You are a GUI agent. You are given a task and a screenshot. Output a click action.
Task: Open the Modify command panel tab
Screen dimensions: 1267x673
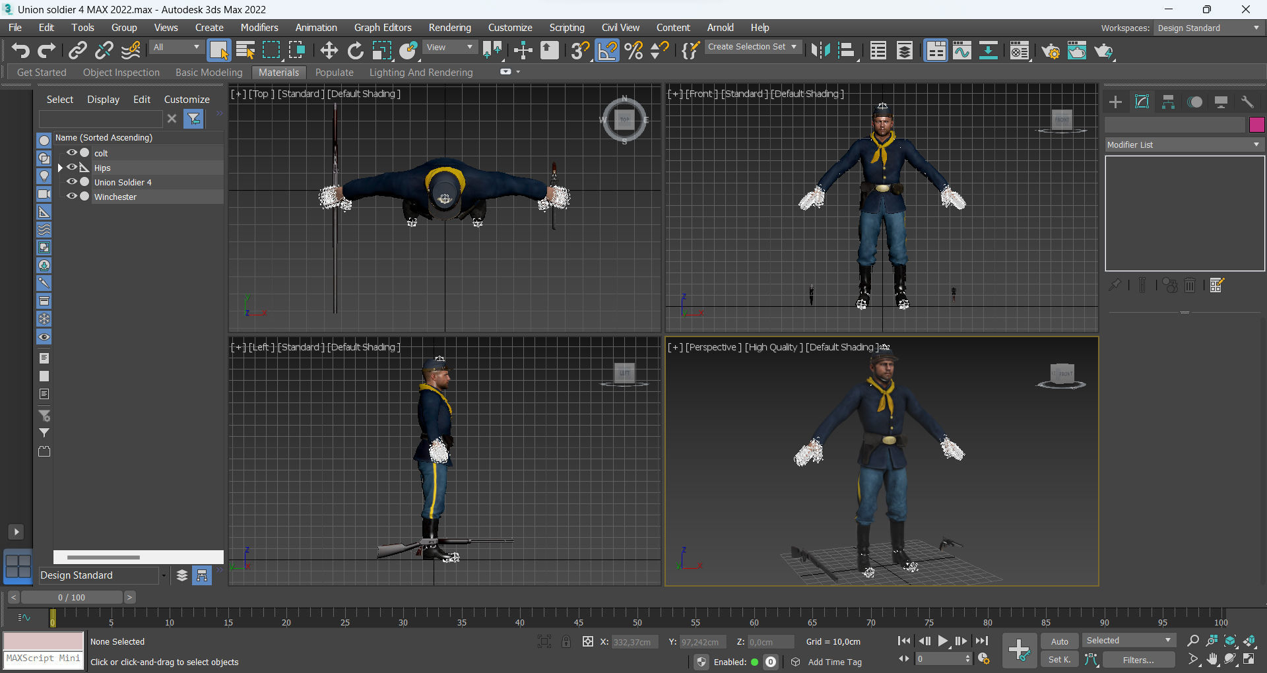(1142, 102)
